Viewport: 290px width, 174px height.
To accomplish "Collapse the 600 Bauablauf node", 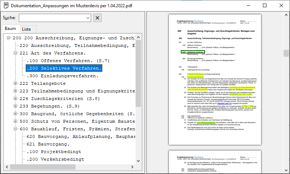I will click(x=16, y=129).
